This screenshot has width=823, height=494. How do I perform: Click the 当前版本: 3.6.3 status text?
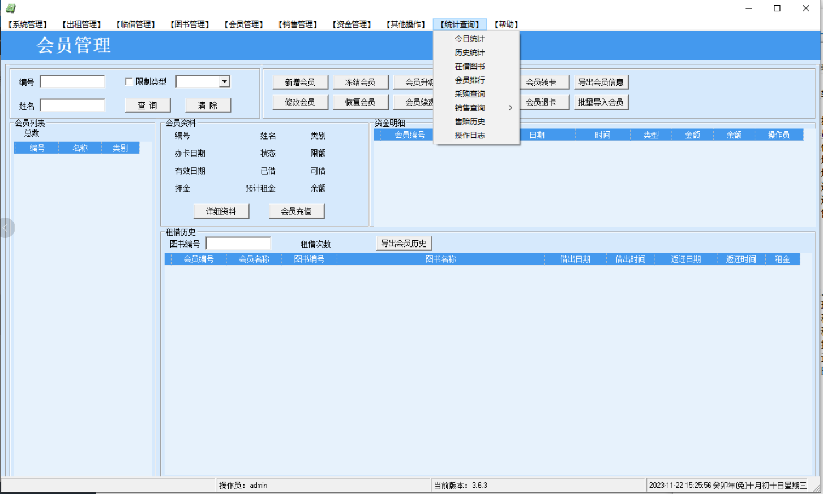[x=461, y=486]
